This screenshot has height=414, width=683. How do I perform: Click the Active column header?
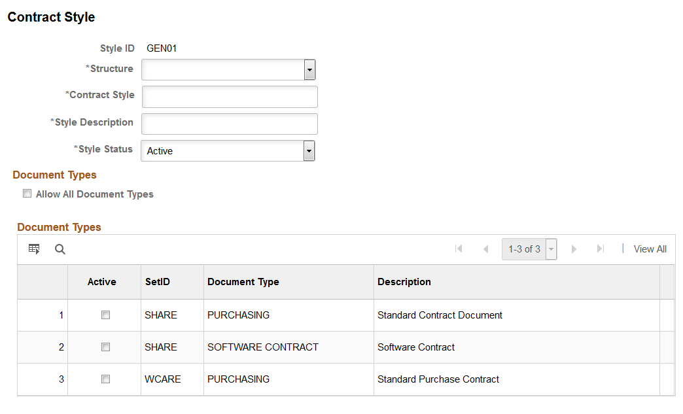pos(101,282)
